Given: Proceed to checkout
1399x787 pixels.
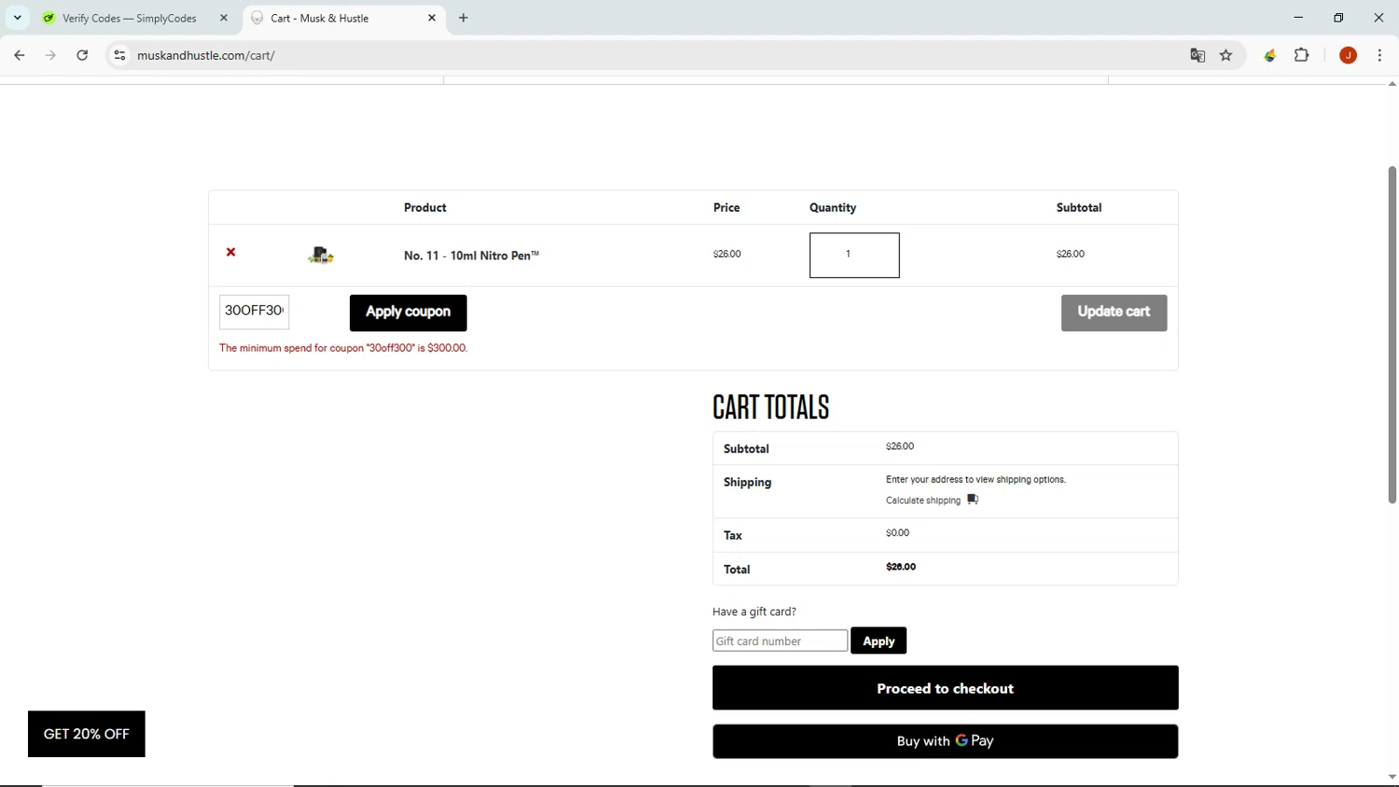Looking at the screenshot, I should tap(945, 688).
